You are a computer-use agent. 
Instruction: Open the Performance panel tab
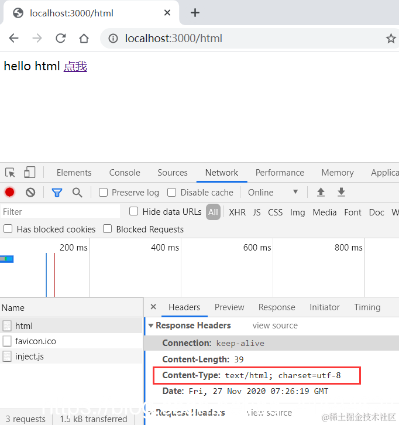coord(280,173)
